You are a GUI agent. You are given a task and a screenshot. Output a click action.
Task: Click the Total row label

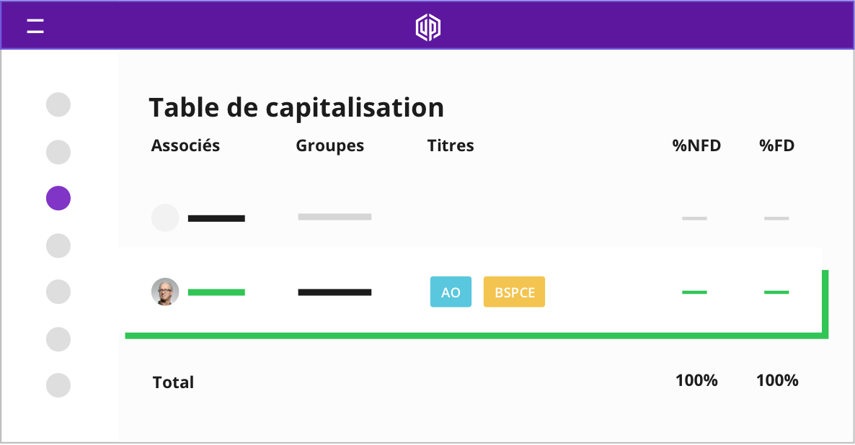coord(174,382)
